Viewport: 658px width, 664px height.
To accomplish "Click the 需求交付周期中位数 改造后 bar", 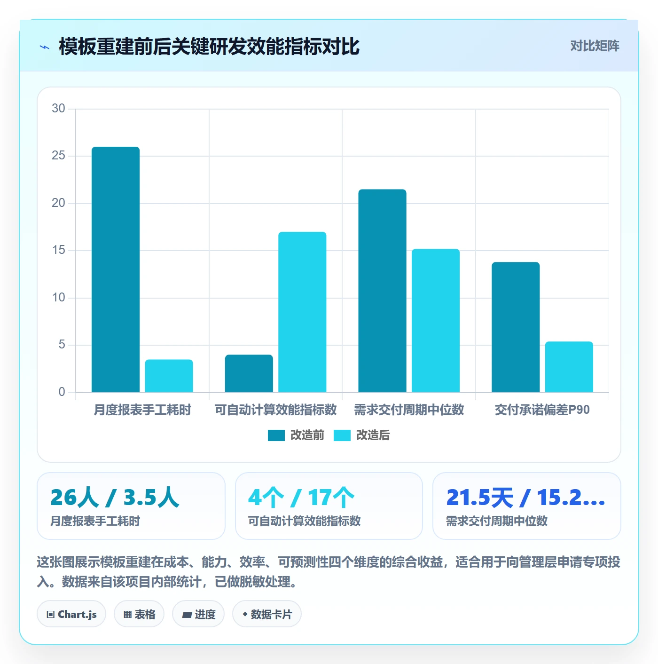I will pos(436,320).
